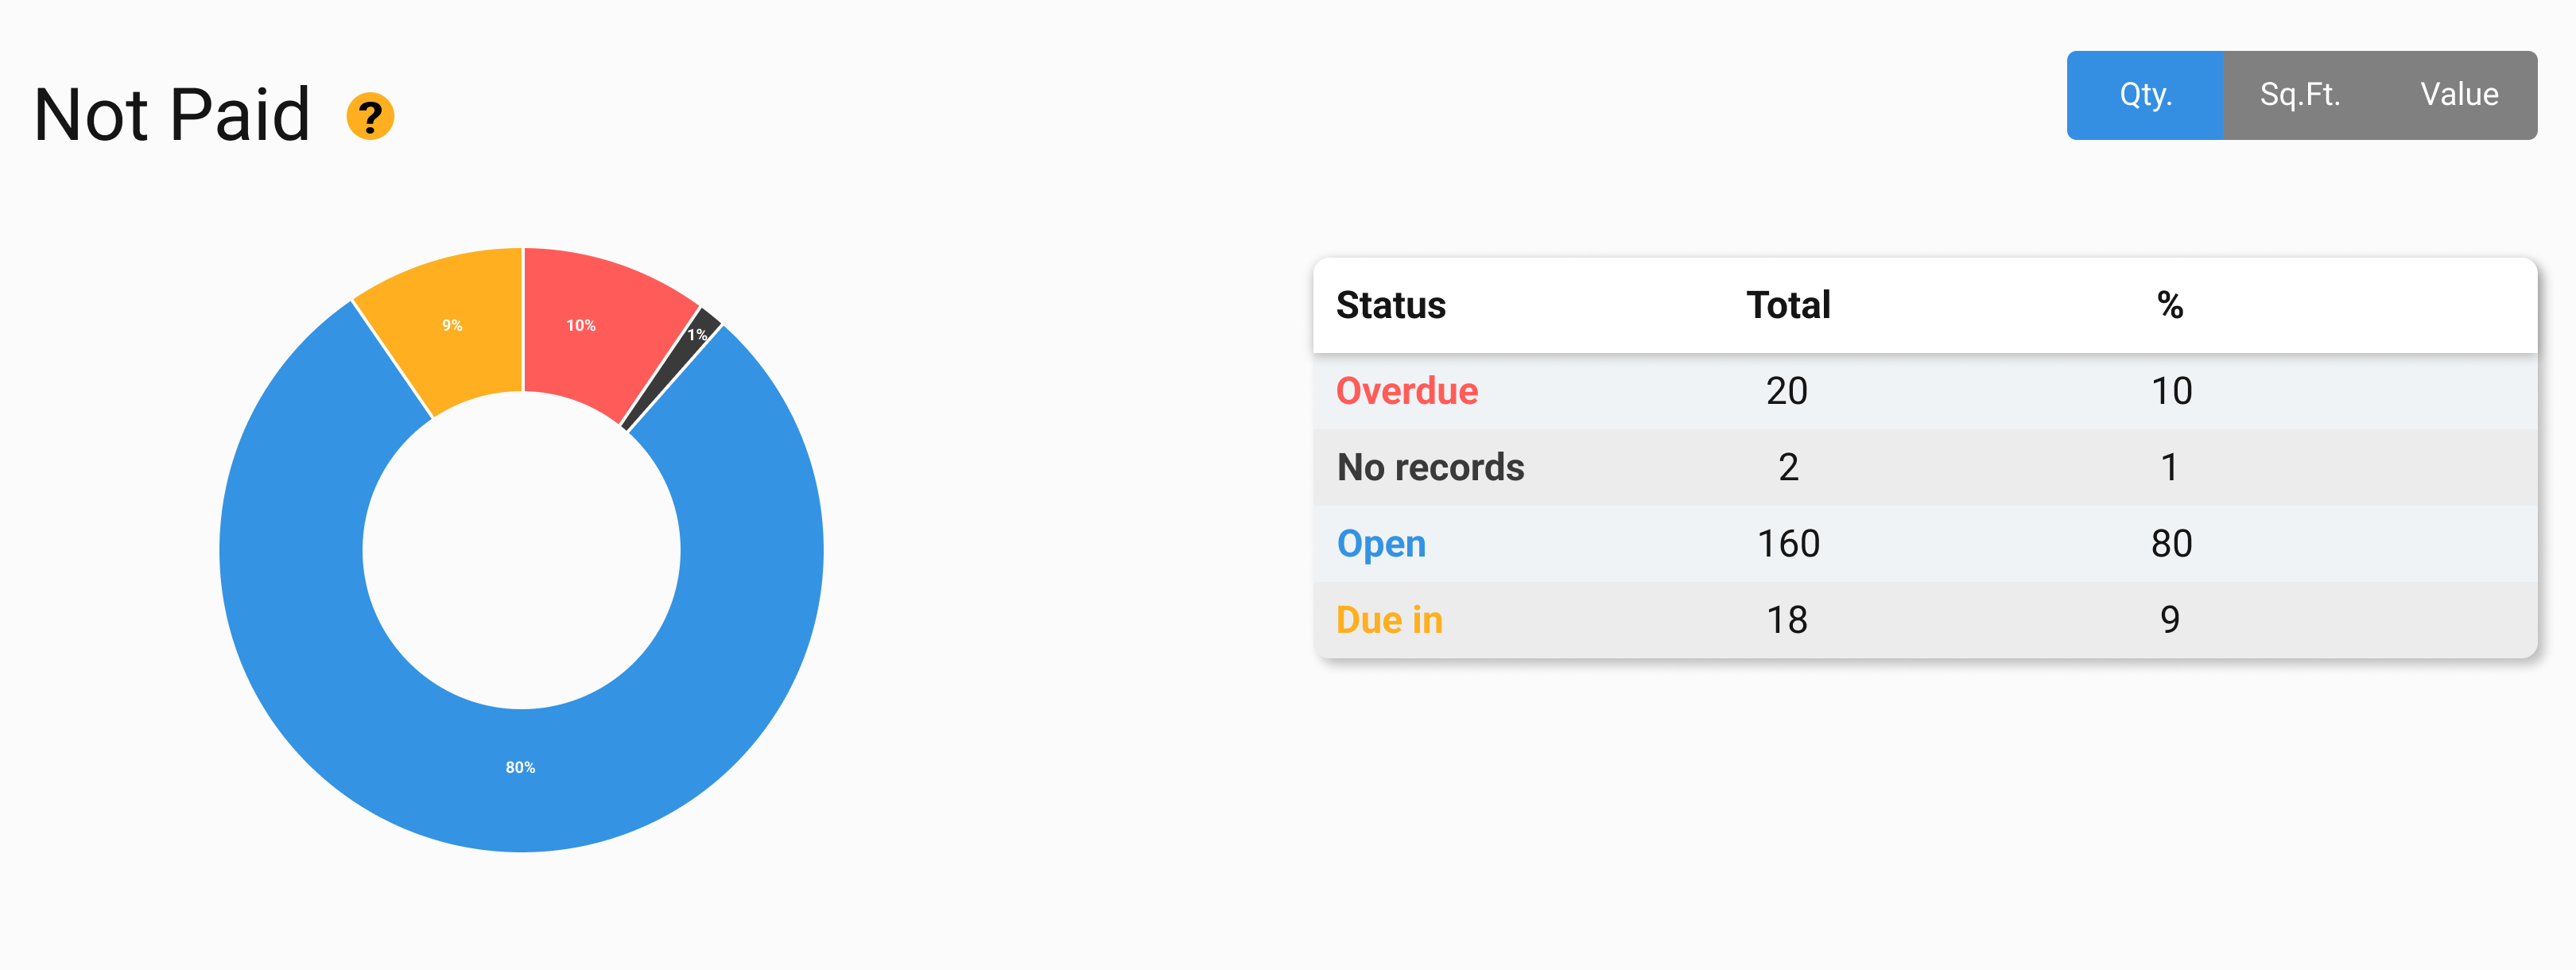Click the Open total value 160
This screenshot has height=970, width=2576.
1788,544
